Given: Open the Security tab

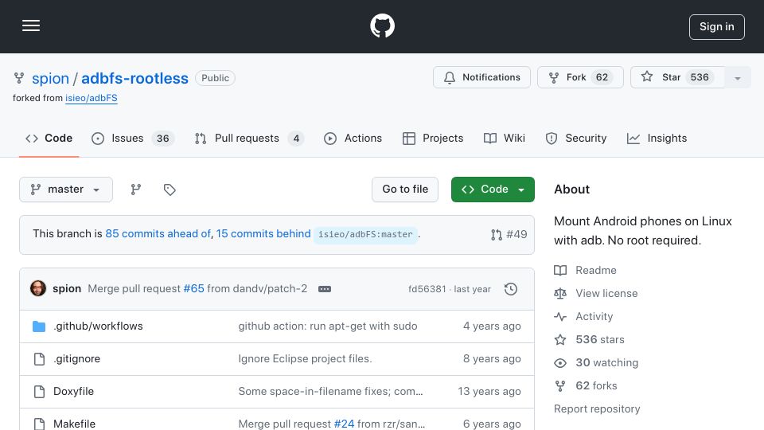Looking at the screenshot, I should (x=576, y=139).
